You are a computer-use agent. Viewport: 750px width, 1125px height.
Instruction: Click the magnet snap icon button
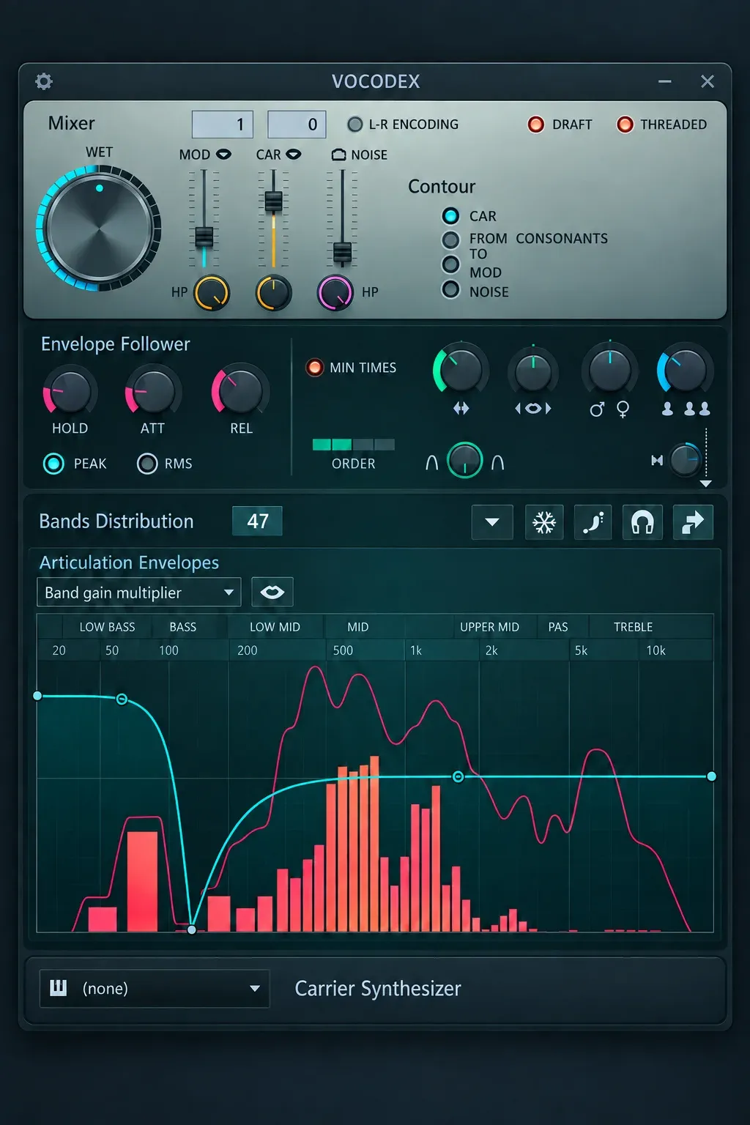click(642, 522)
